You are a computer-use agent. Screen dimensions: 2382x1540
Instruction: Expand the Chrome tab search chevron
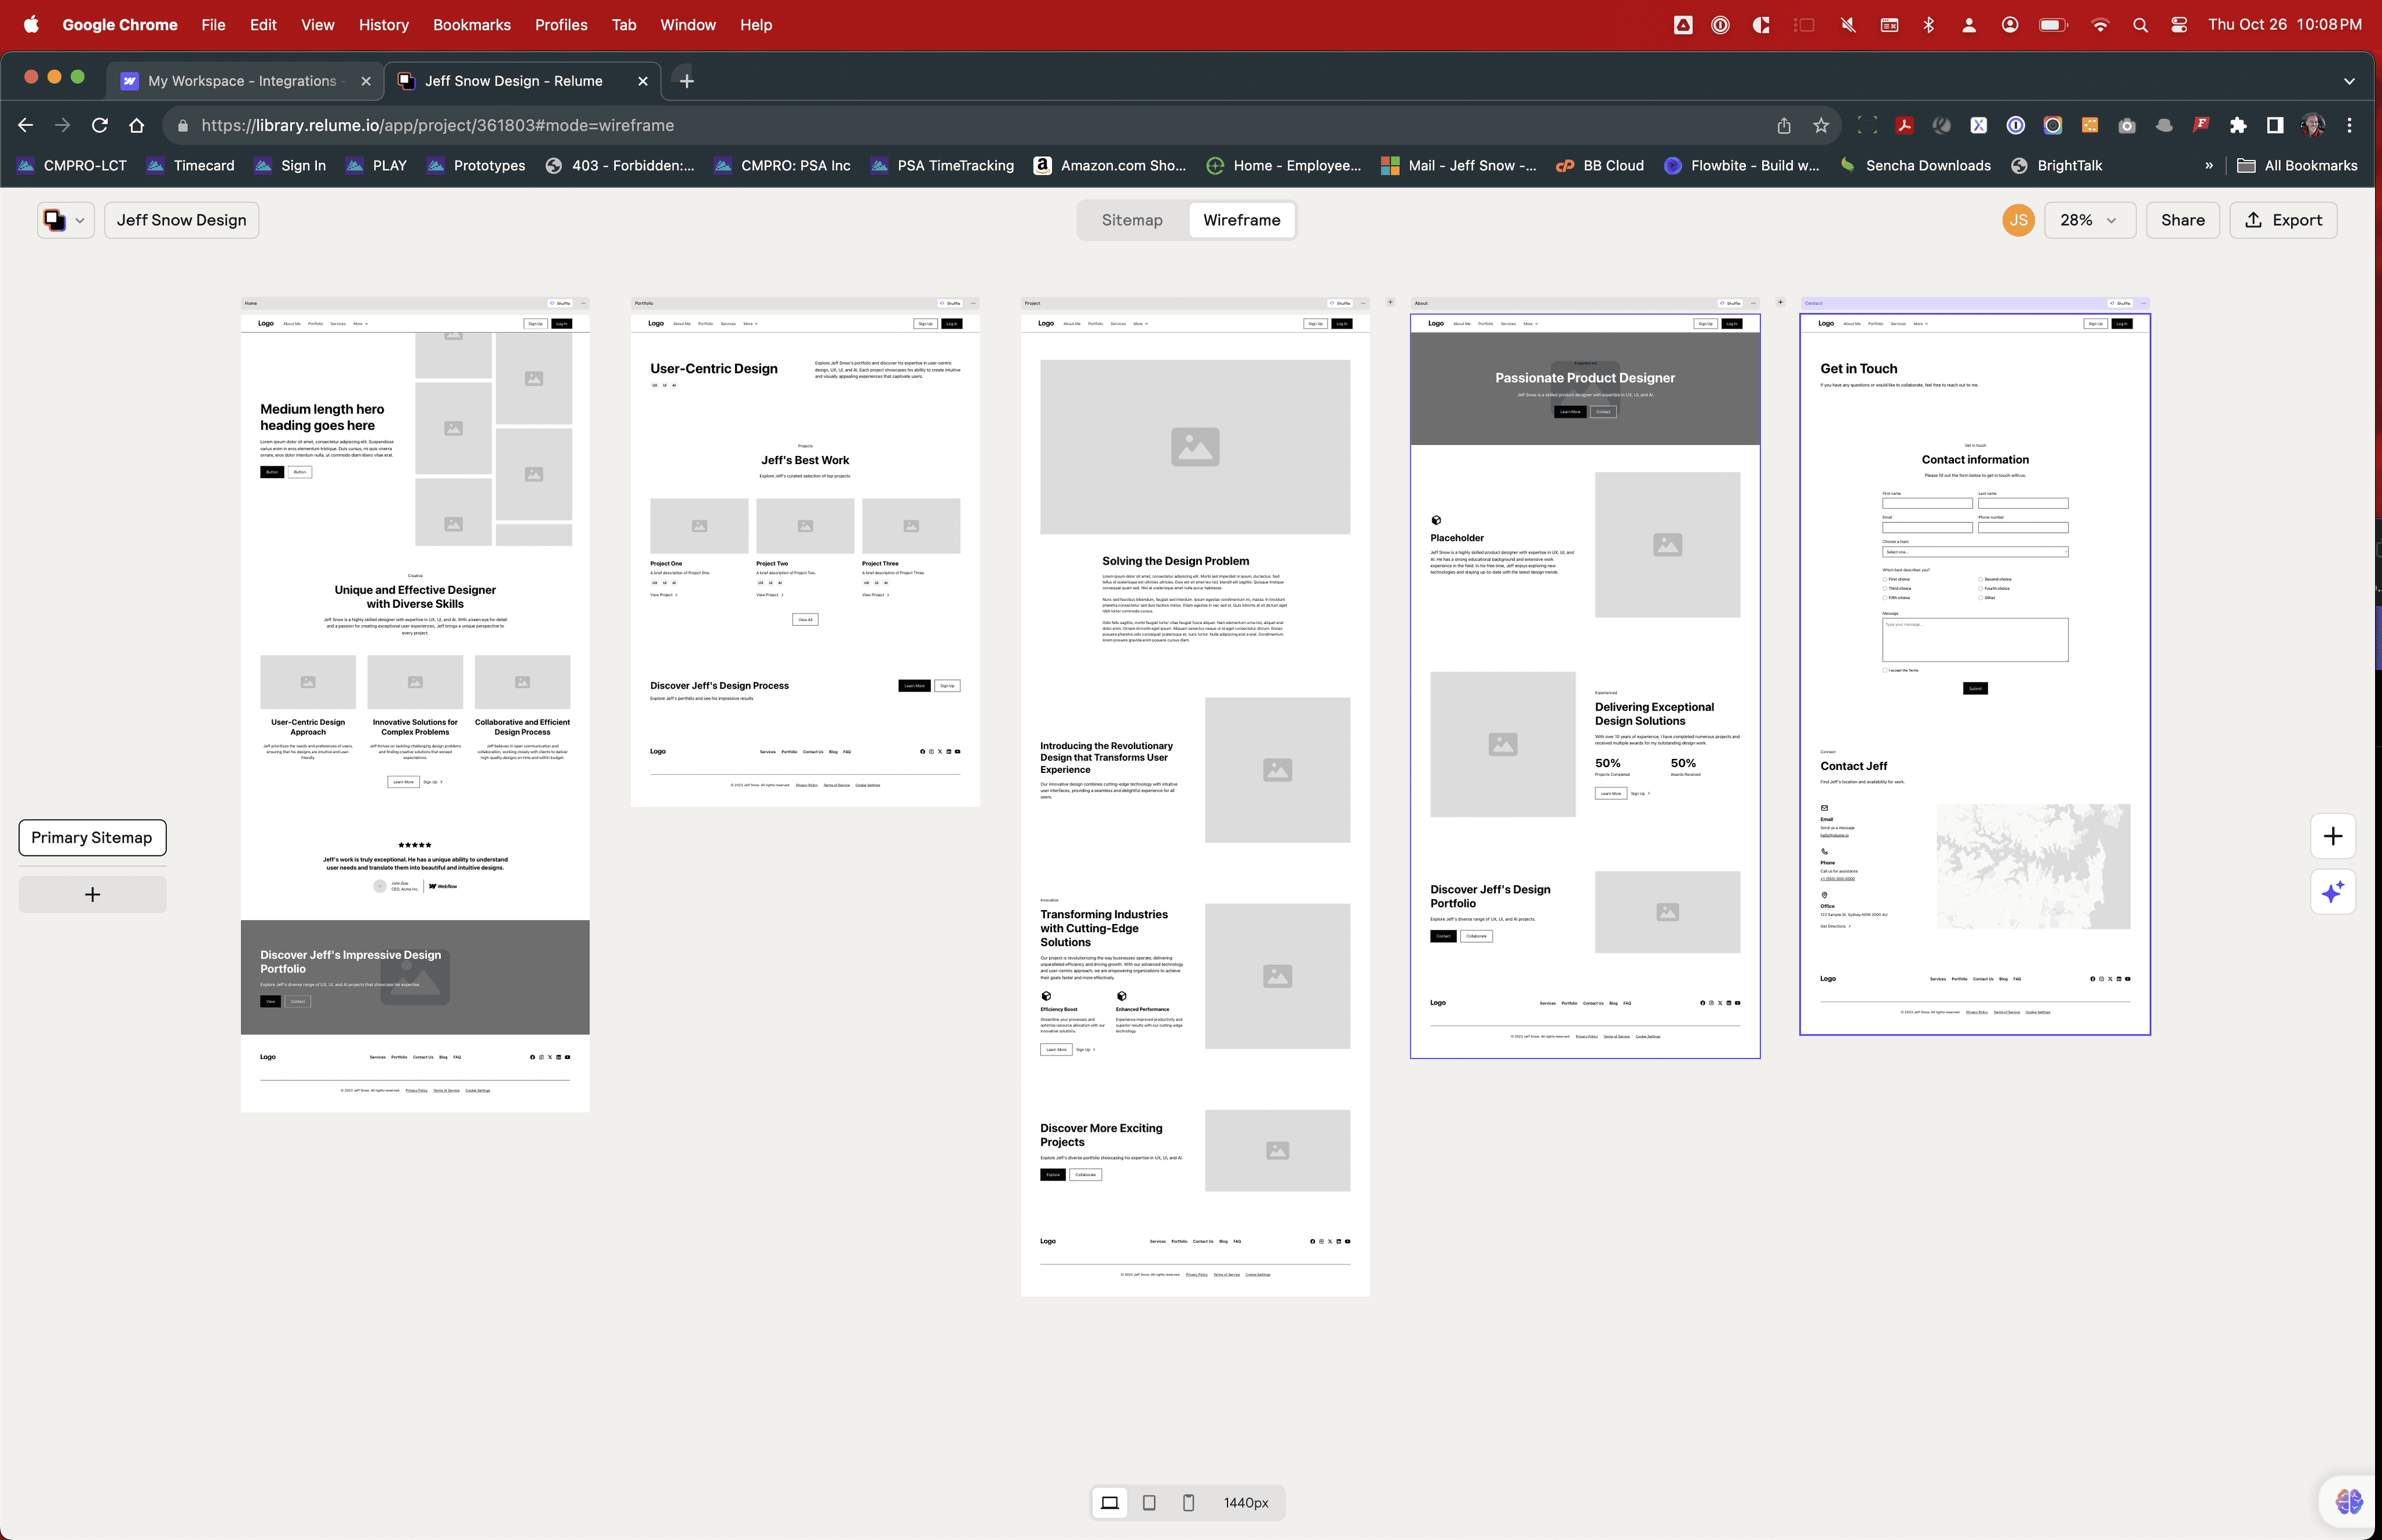(2349, 81)
